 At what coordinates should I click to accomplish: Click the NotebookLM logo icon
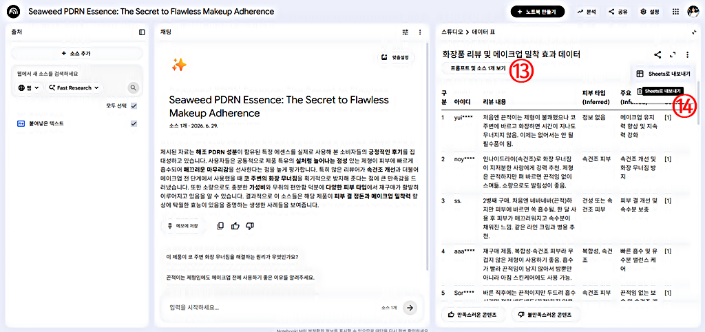(x=15, y=12)
